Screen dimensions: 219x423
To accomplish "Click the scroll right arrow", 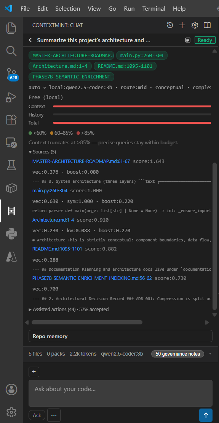I will click(x=207, y=322).
